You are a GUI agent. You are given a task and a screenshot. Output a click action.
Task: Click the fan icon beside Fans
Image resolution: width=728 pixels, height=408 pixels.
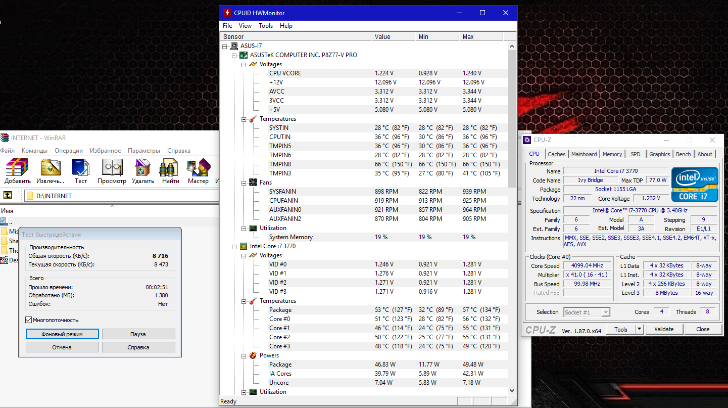(x=253, y=183)
